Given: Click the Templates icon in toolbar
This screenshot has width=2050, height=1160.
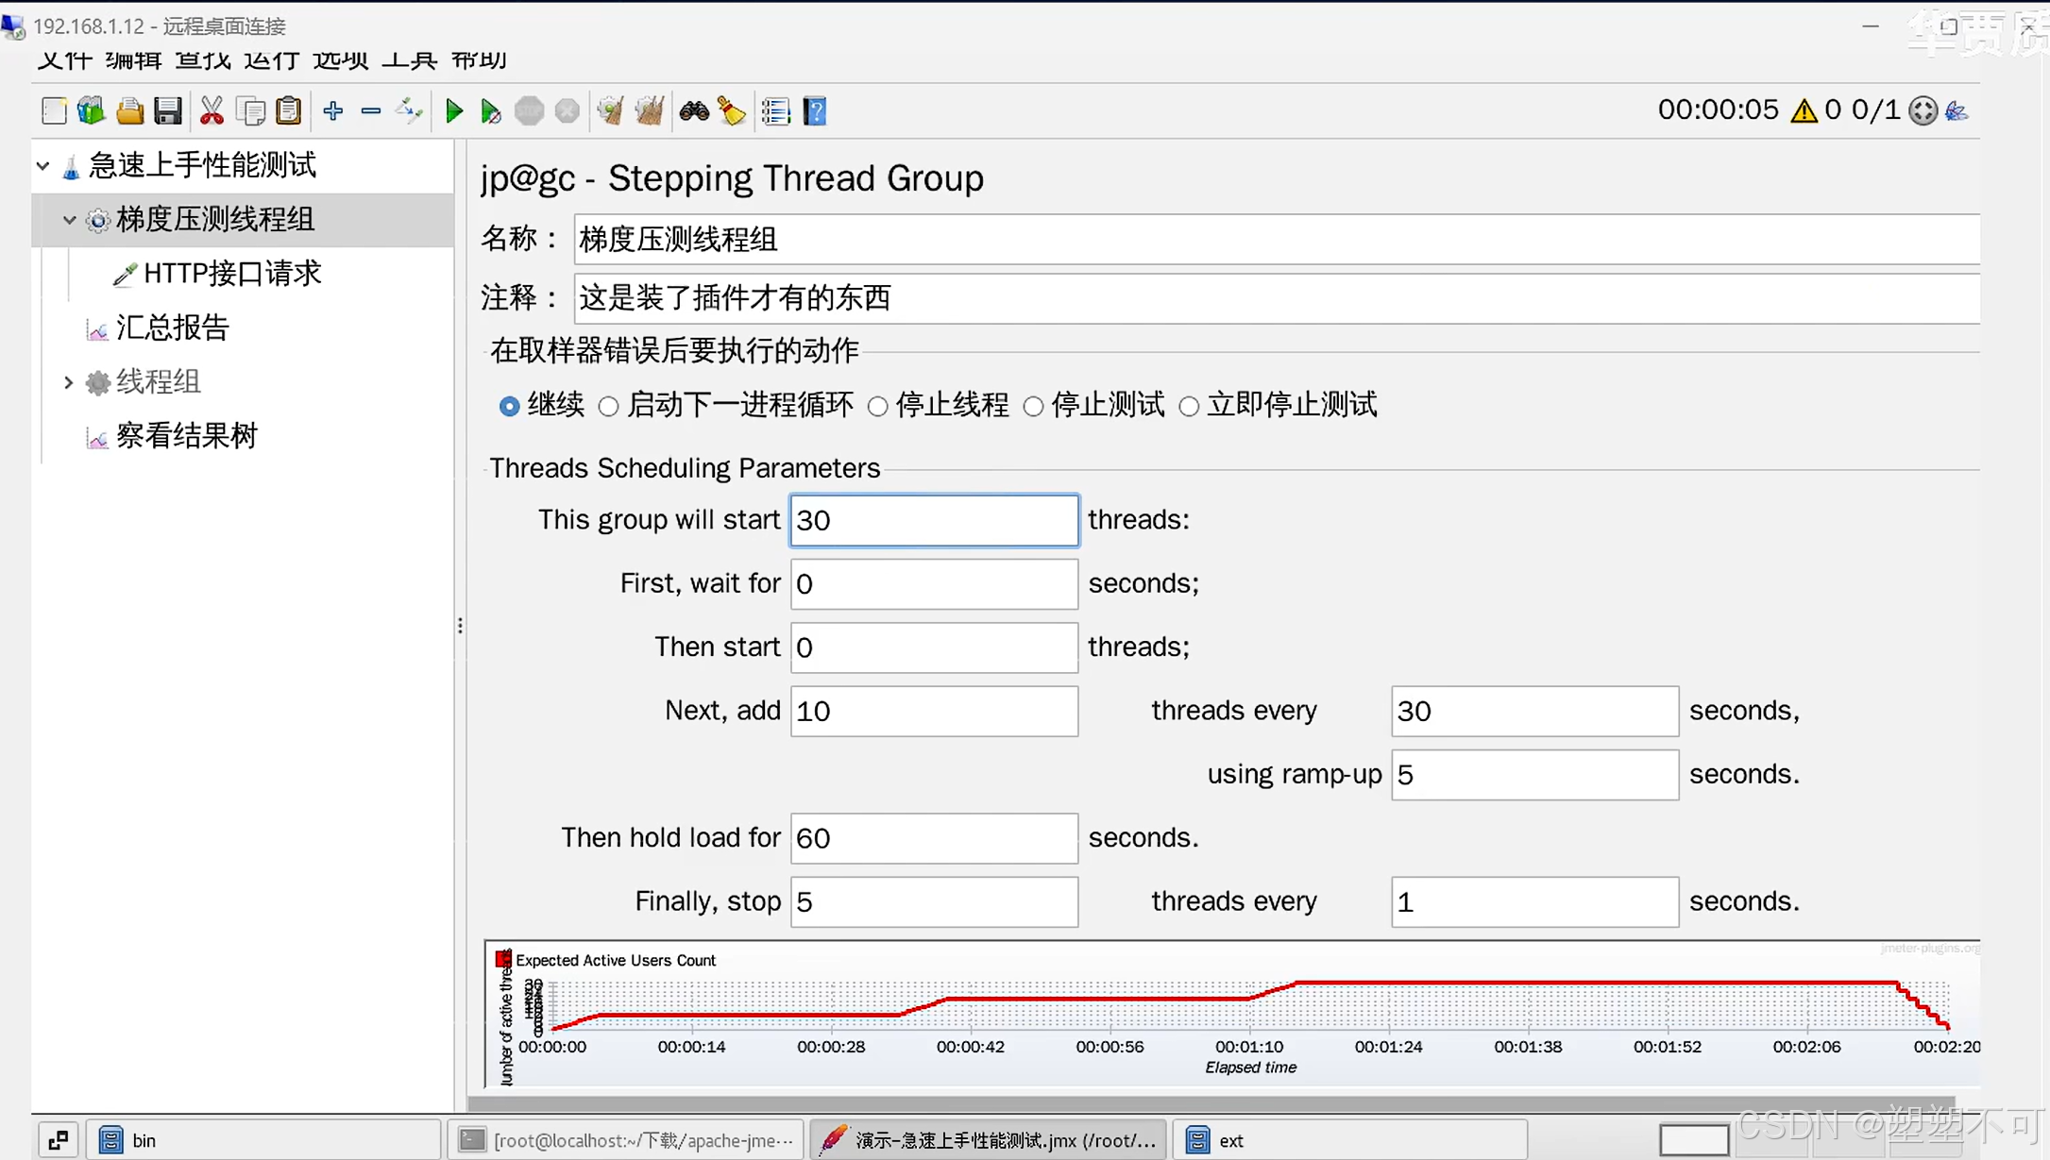Looking at the screenshot, I should click(91, 111).
